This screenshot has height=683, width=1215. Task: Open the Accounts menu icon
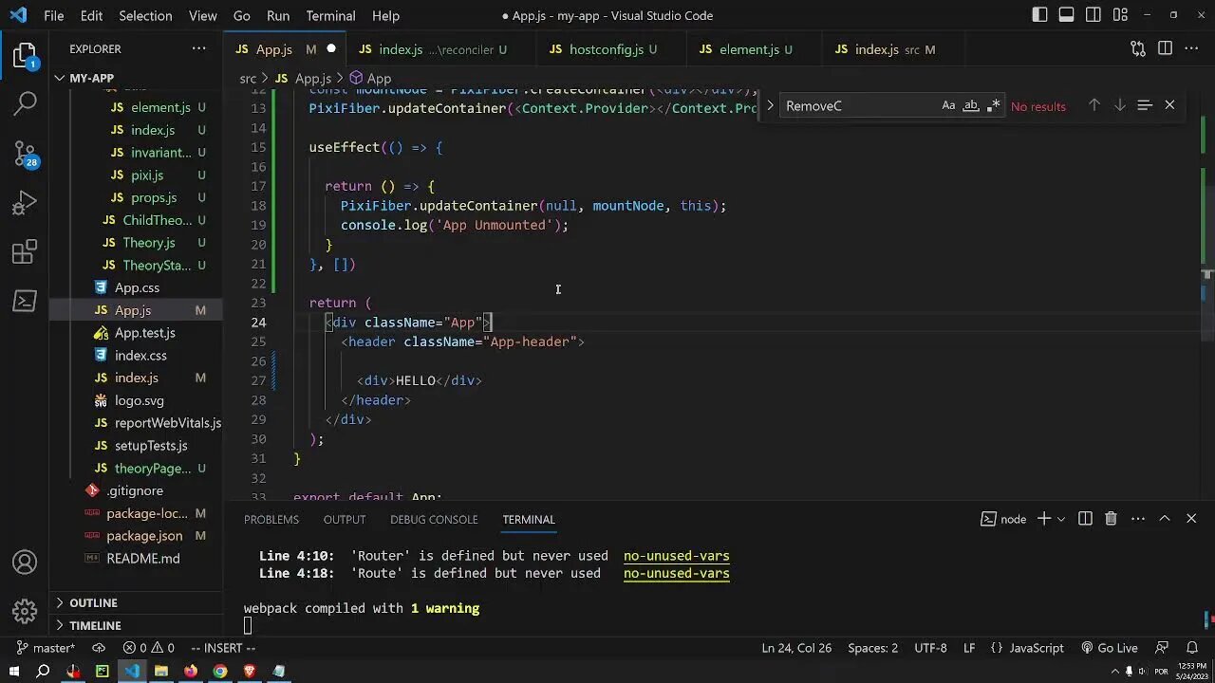tap(25, 563)
